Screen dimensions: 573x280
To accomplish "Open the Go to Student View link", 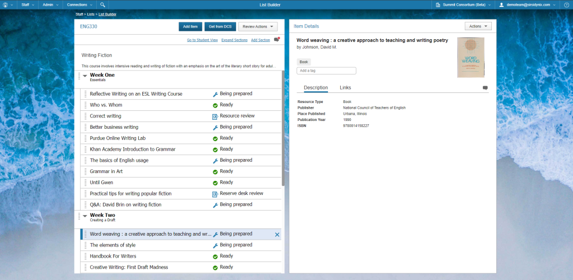I will coord(202,40).
